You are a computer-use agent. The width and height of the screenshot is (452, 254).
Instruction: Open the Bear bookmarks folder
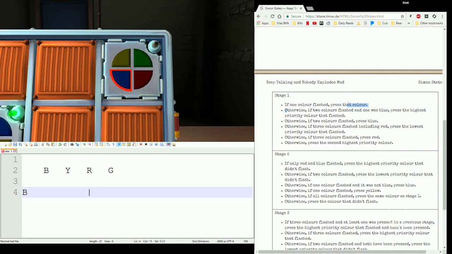(397, 23)
